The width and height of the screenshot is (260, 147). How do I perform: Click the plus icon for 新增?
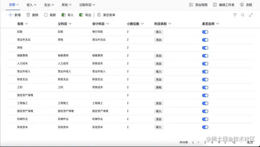[11, 15]
